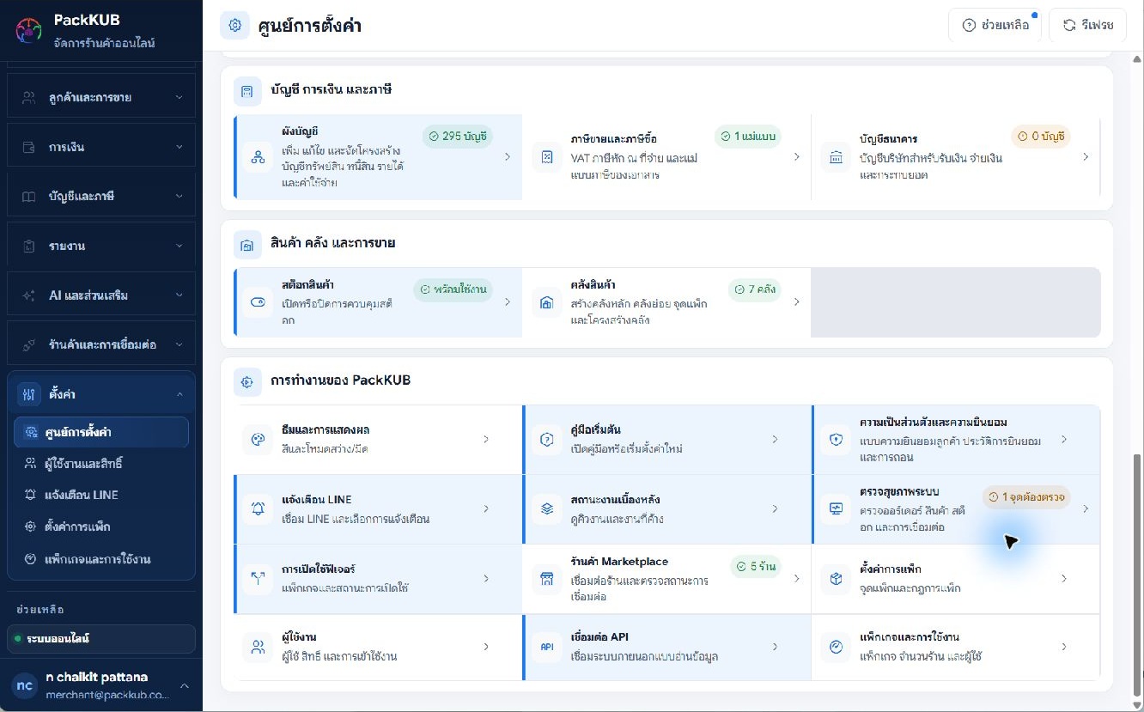The height and width of the screenshot is (712, 1144).
Task: Collapse the ตั้งค่า sidebar section
Action: (x=101, y=394)
